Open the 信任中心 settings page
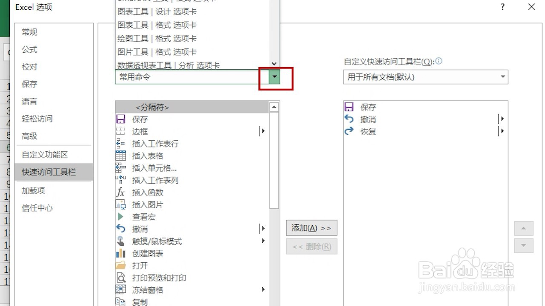This screenshot has width=545, height=306. [37, 208]
